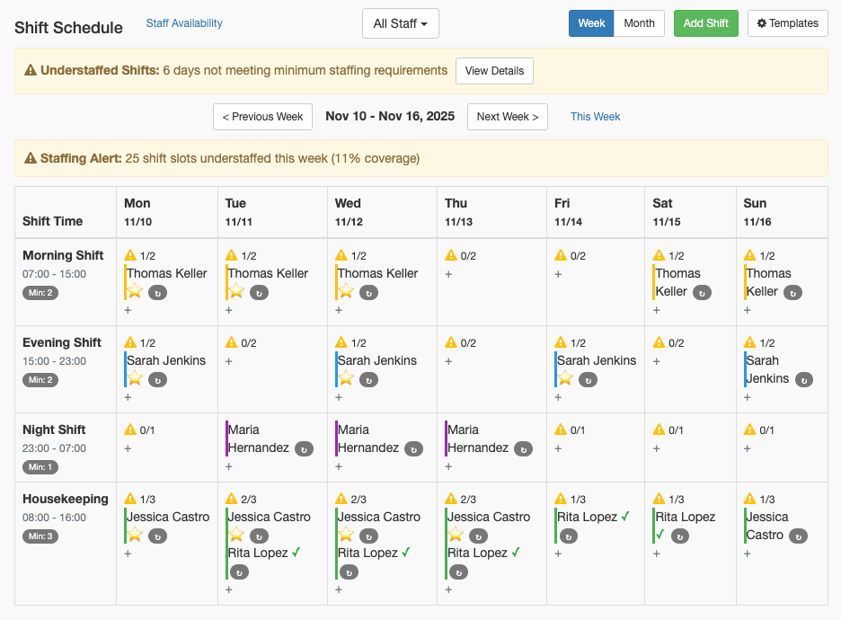Image resolution: width=841 pixels, height=620 pixels.
Task: Open the All Staff dropdown
Action: (400, 23)
